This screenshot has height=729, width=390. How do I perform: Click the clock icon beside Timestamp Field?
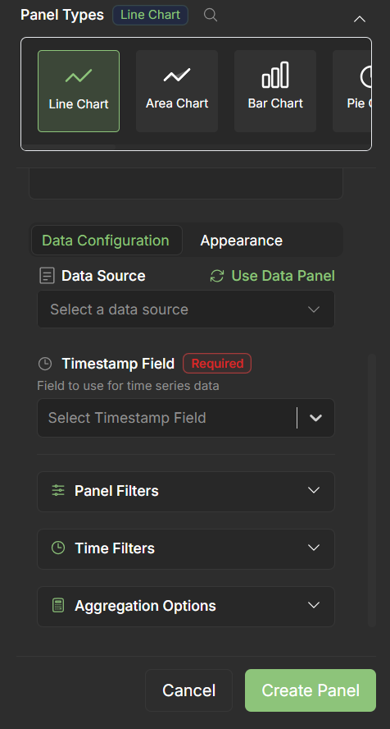click(45, 364)
